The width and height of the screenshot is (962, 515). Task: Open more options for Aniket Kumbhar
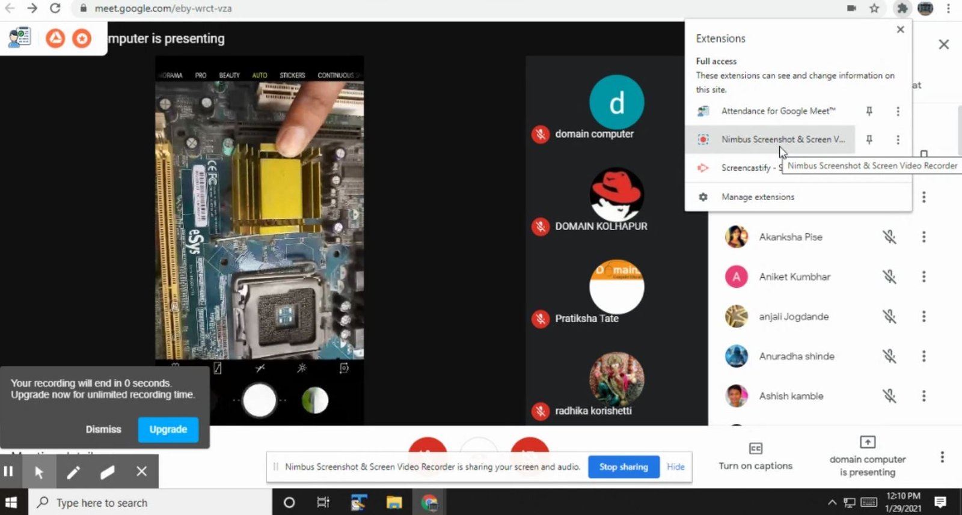click(x=924, y=276)
